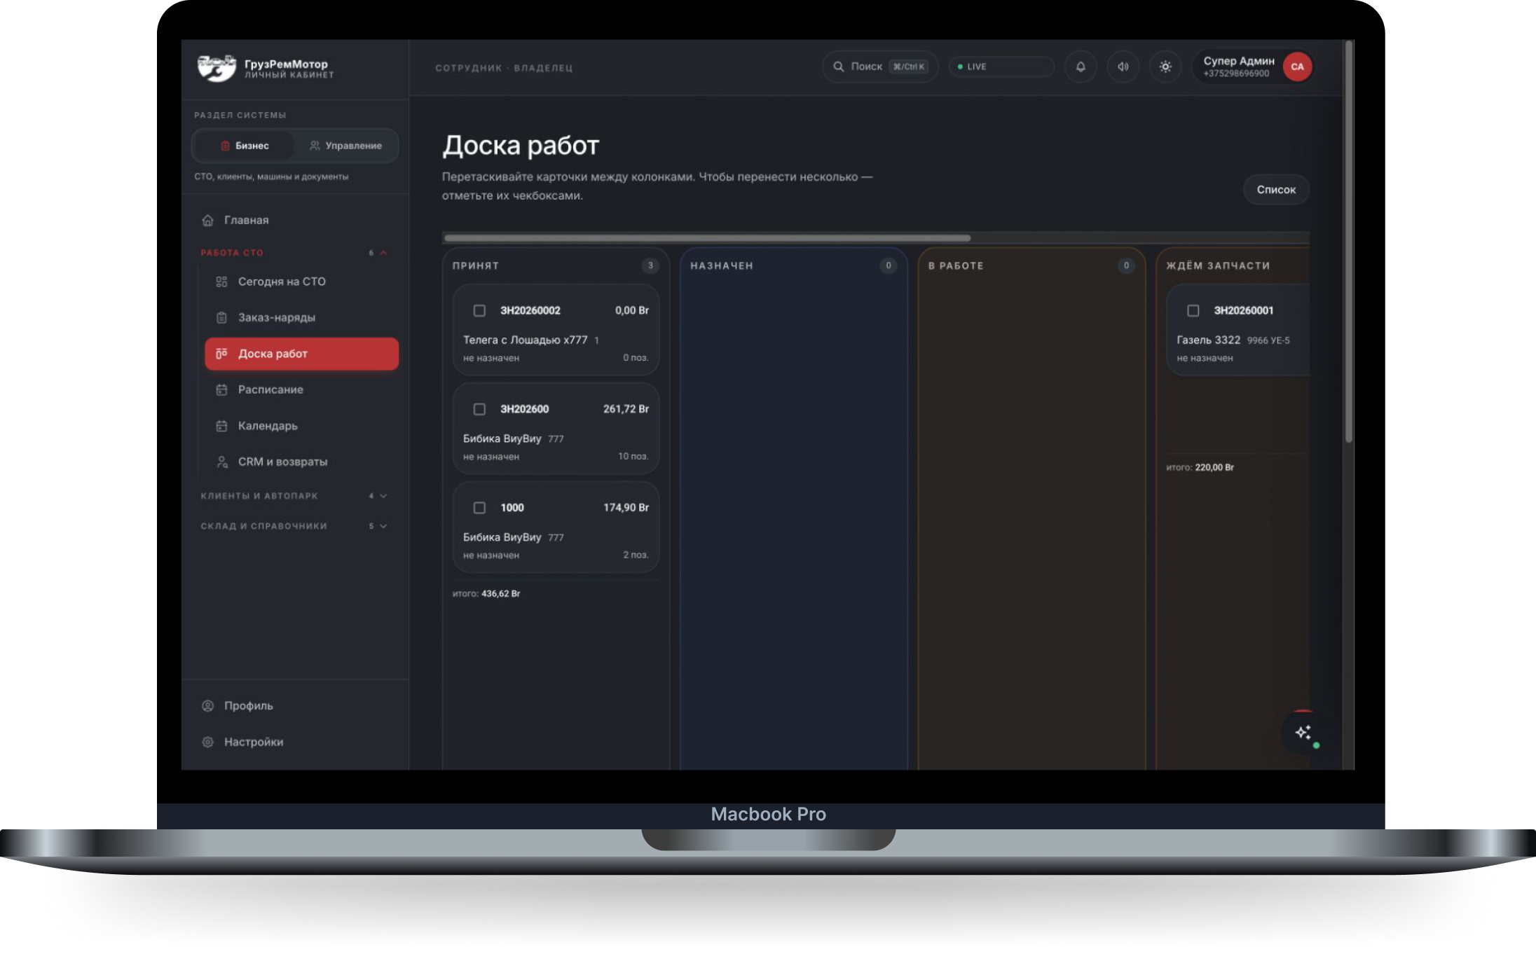This screenshot has height=954, width=1536.
Task: Check the ЗН20260002 card checkbox
Action: [479, 310]
